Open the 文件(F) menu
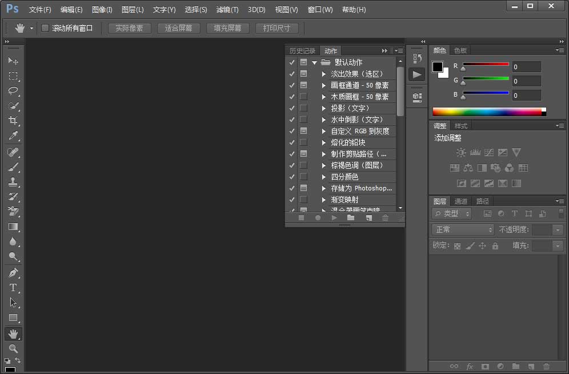Image resolution: width=569 pixels, height=374 pixels. click(x=40, y=10)
